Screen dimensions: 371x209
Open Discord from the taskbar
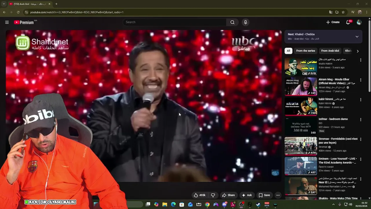(x=224, y=204)
